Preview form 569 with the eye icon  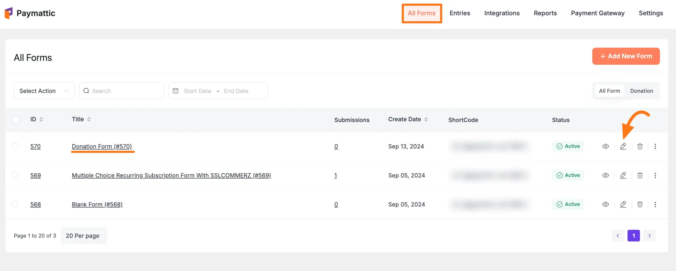pos(605,175)
